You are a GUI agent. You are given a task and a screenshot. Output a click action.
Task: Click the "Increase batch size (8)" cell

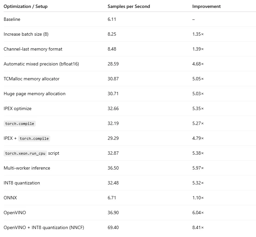26,34
